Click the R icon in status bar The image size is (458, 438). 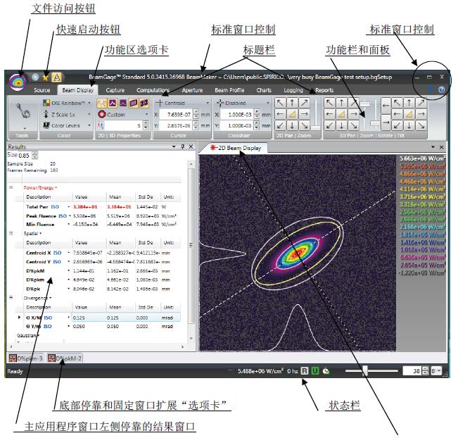(304, 370)
